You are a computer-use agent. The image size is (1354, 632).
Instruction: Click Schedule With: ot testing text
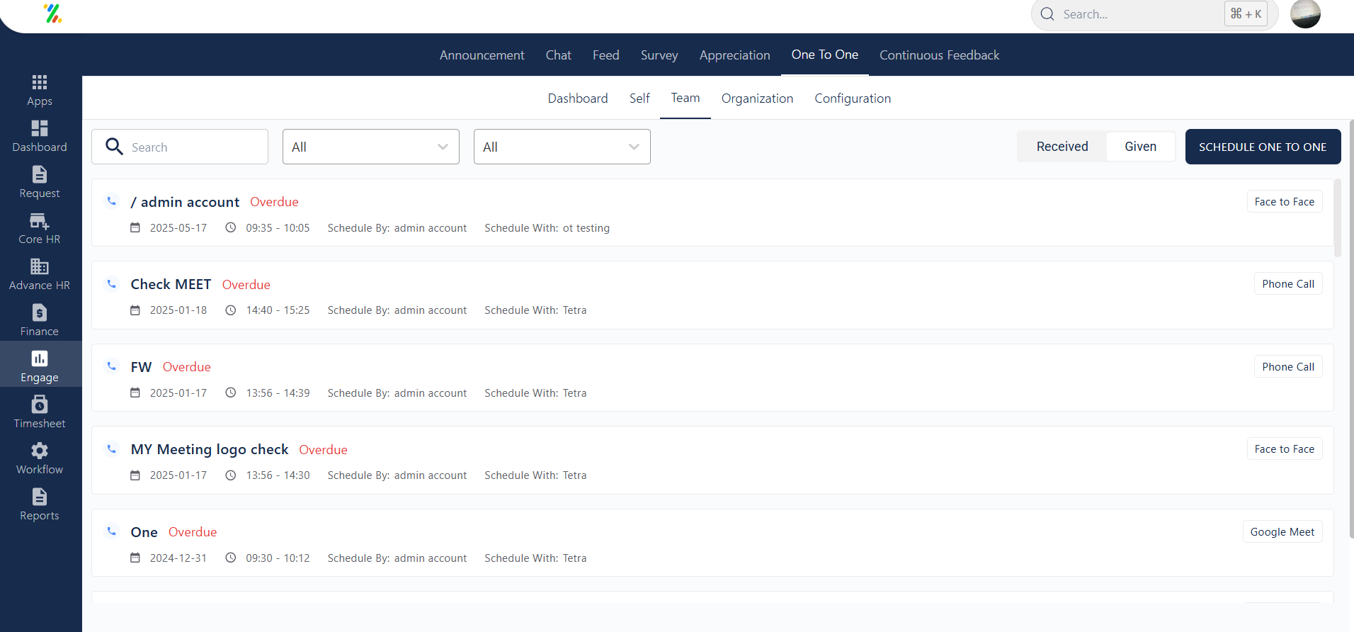point(547,228)
